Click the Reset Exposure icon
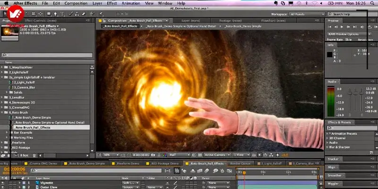Image resolution: width=378 pixels, height=189 pixels. tap(277, 155)
